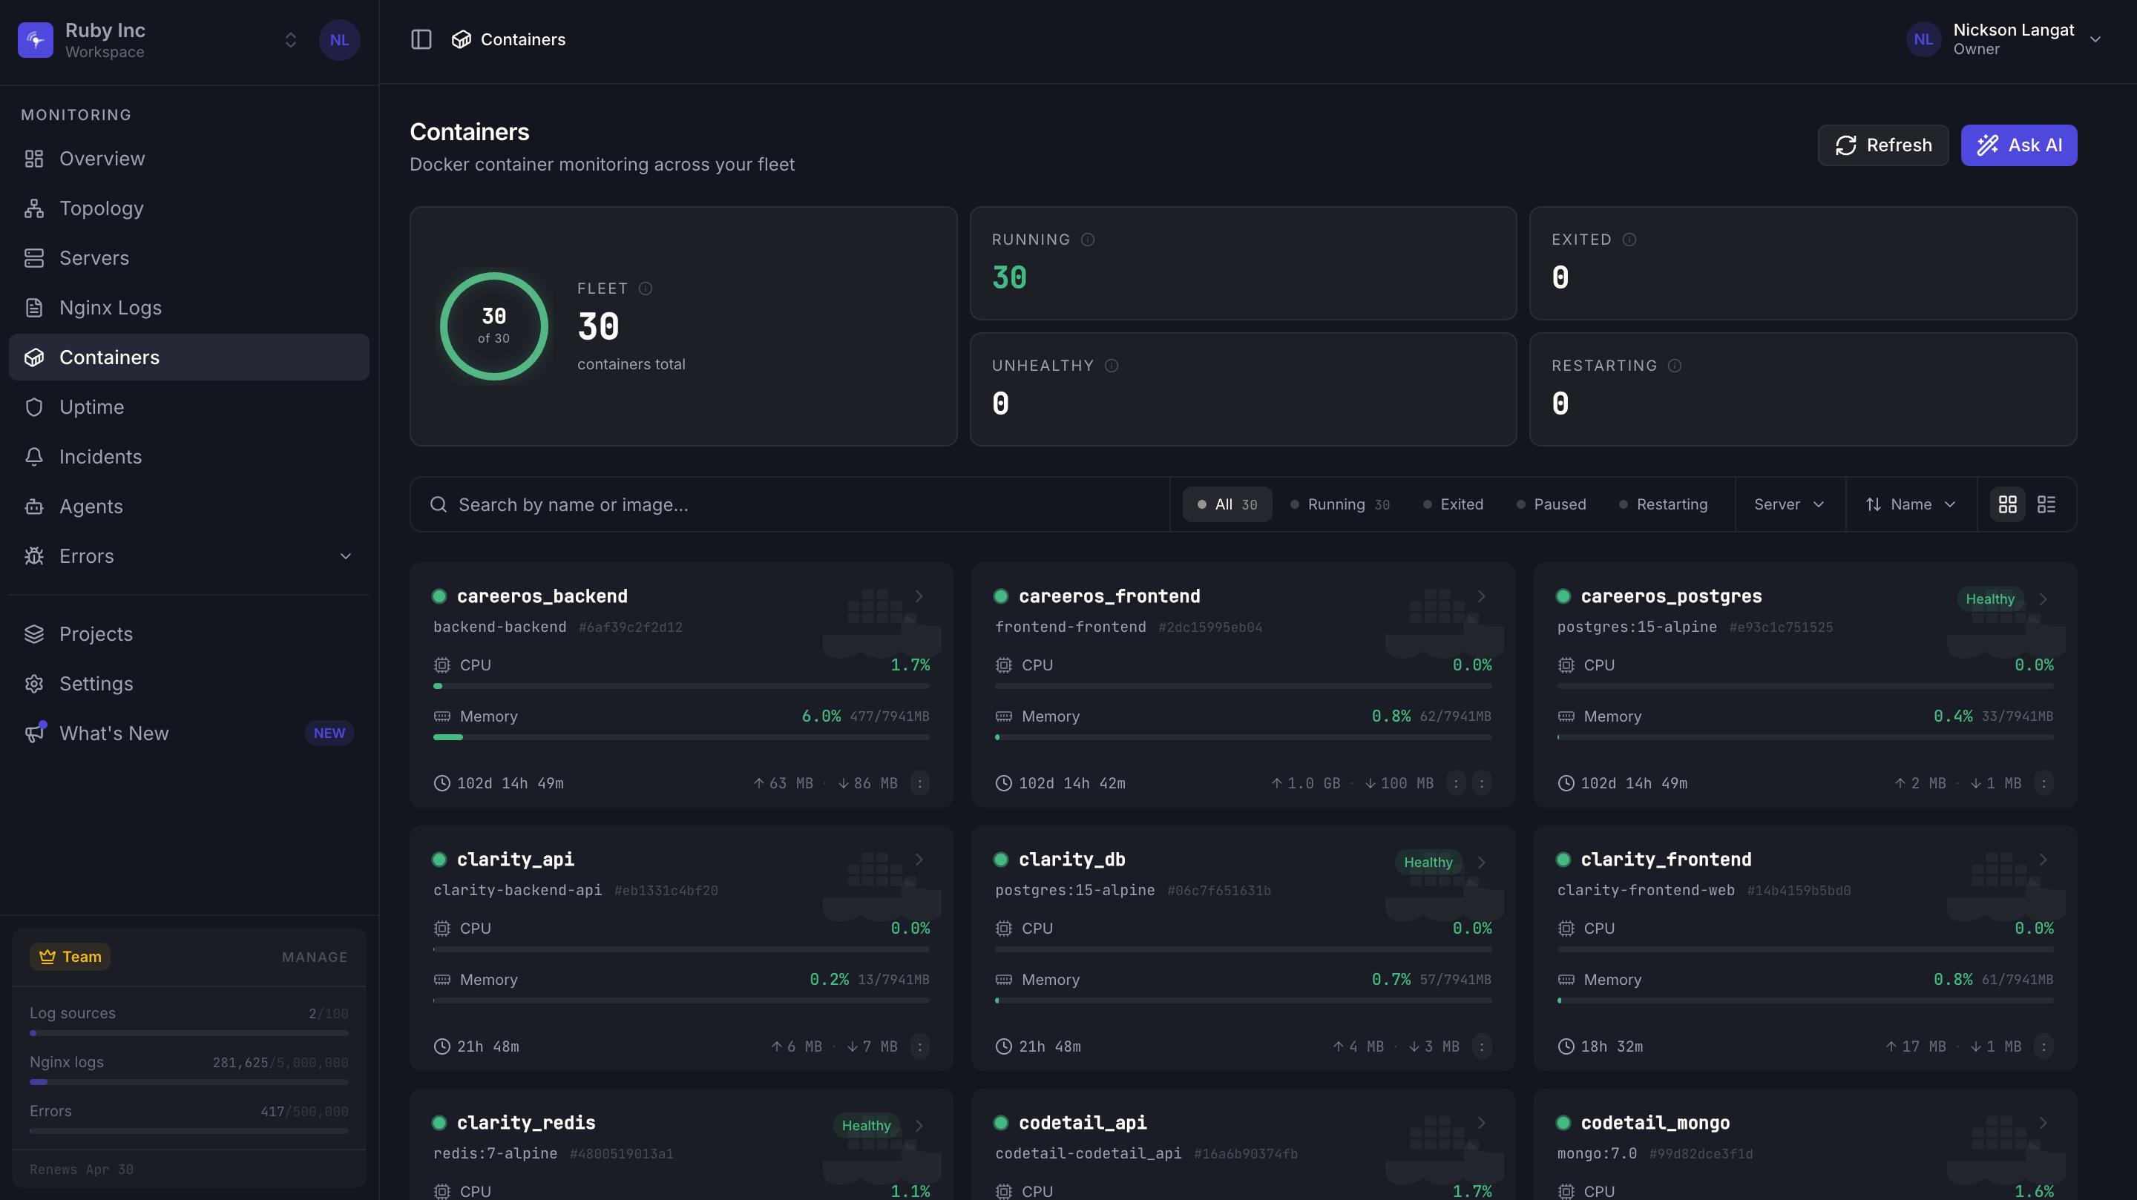Show info for the EXITED metric
This screenshot has width=2137, height=1200.
tap(1629, 240)
